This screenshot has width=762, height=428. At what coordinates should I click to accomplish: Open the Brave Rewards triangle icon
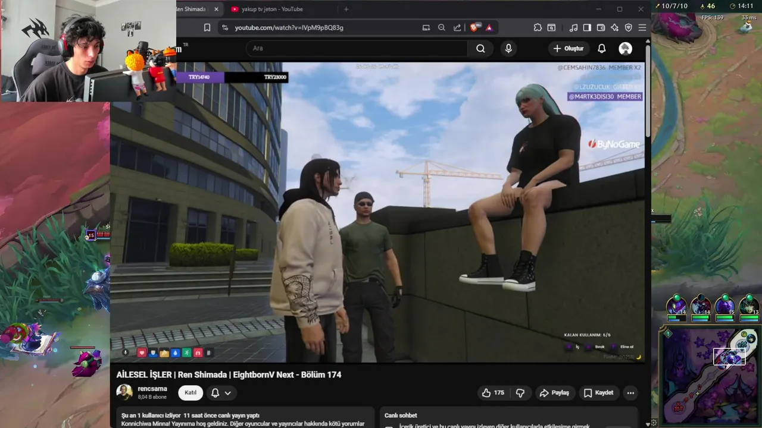pos(489,27)
